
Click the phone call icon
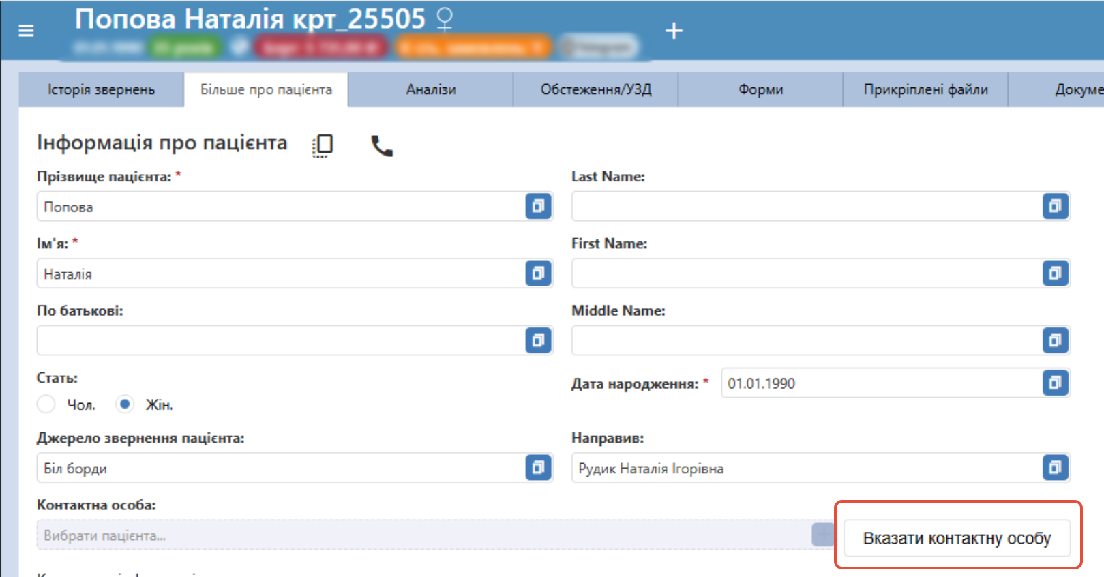(x=382, y=145)
